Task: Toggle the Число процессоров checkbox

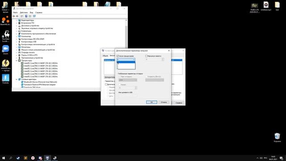Action: click(118, 56)
